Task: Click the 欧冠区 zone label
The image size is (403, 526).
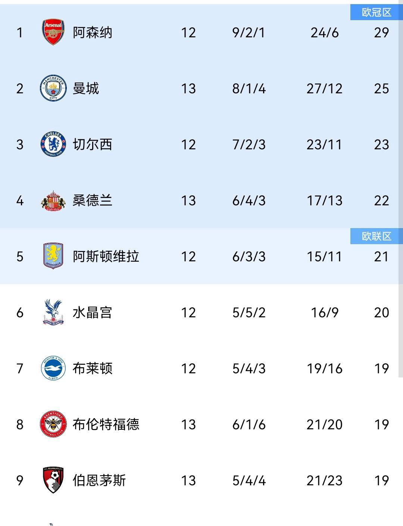Action: (x=377, y=12)
